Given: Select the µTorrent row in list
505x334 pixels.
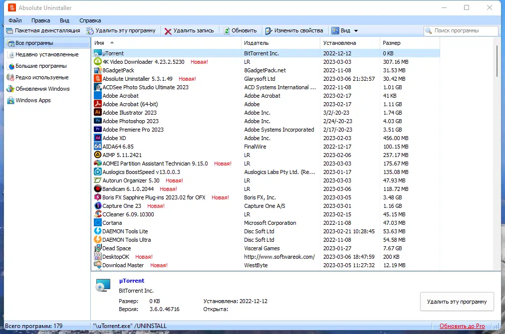Looking at the screenshot, I should [266, 53].
